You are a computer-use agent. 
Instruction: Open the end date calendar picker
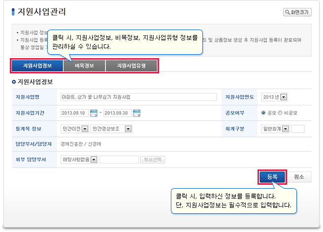pyautogui.click(x=136, y=113)
